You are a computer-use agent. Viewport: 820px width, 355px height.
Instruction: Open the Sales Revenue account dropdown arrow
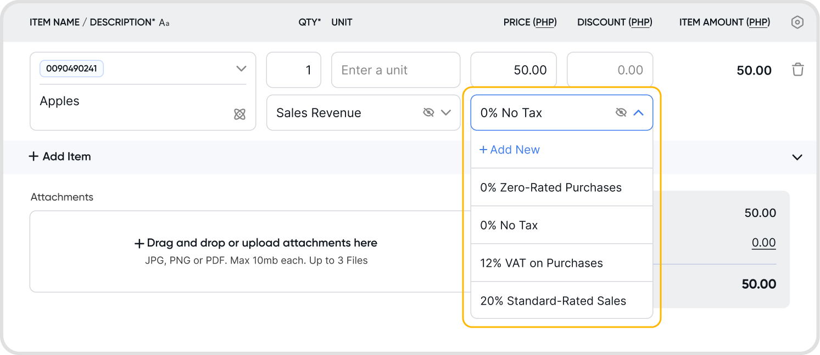[x=446, y=112]
